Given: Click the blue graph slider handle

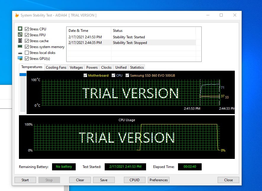Looking at the screenshot, I should click(23, 75).
